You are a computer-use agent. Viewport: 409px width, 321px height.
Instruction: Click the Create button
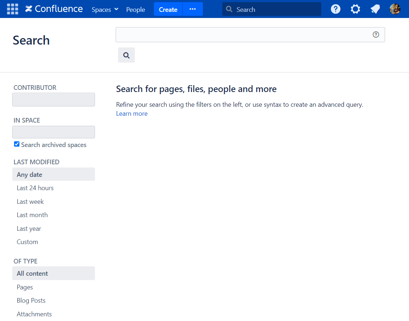[168, 10]
